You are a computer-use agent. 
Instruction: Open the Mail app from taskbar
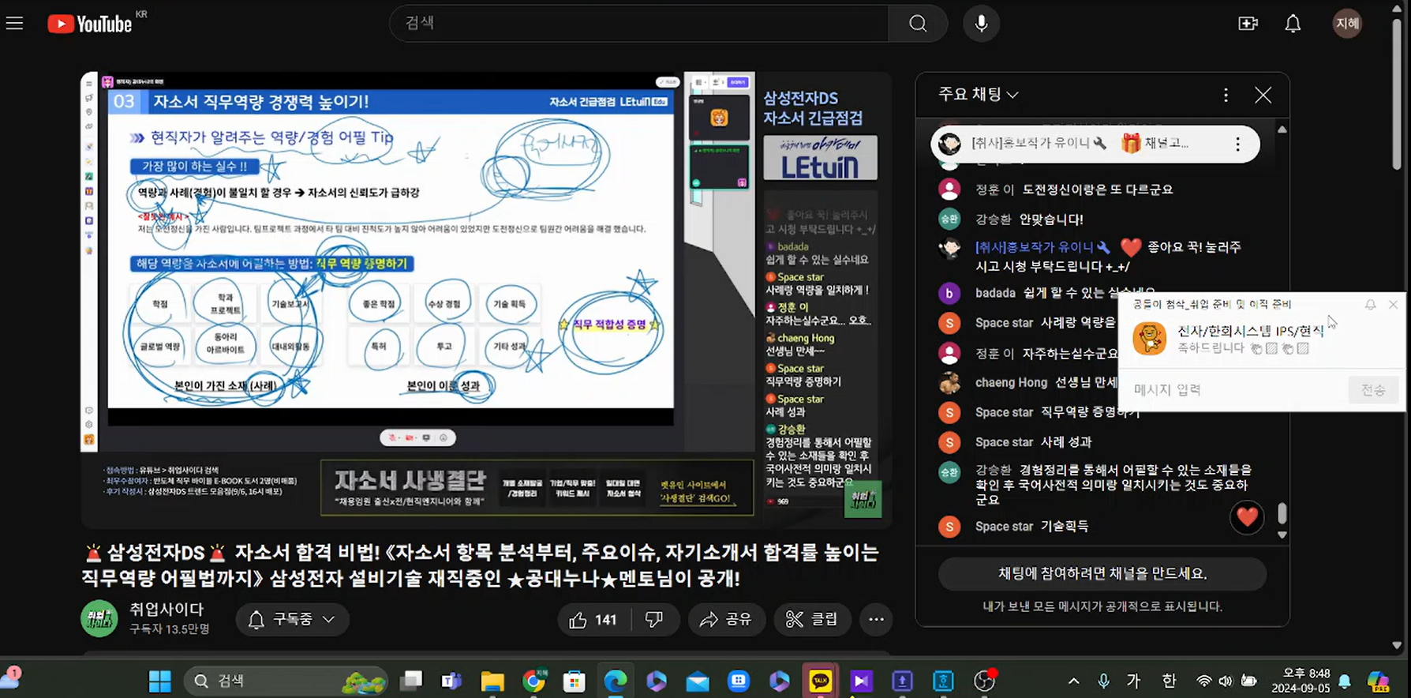(x=698, y=681)
